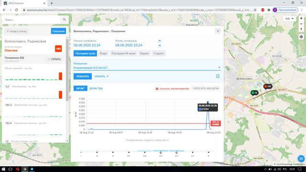Open Windows Start menu

[x=3, y=169]
